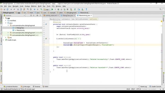This screenshot has width=165, height=93.
Task: Close the activity_main.xml tab
Action: point(58,16)
